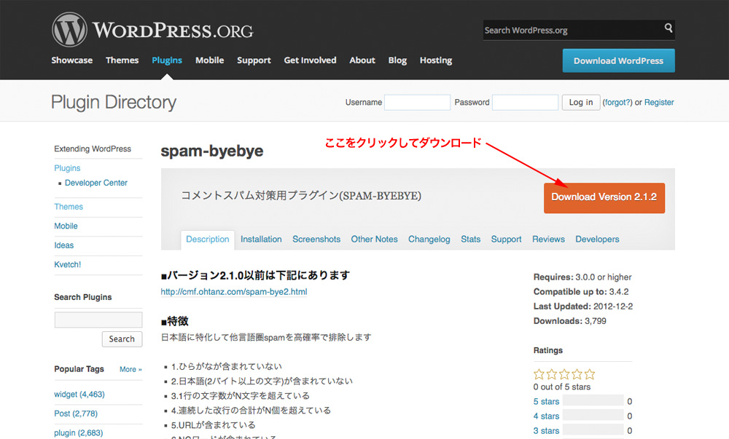Viewport: 729px width, 439px height.
Task: Switch to the Description tab
Action: pyautogui.click(x=207, y=240)
